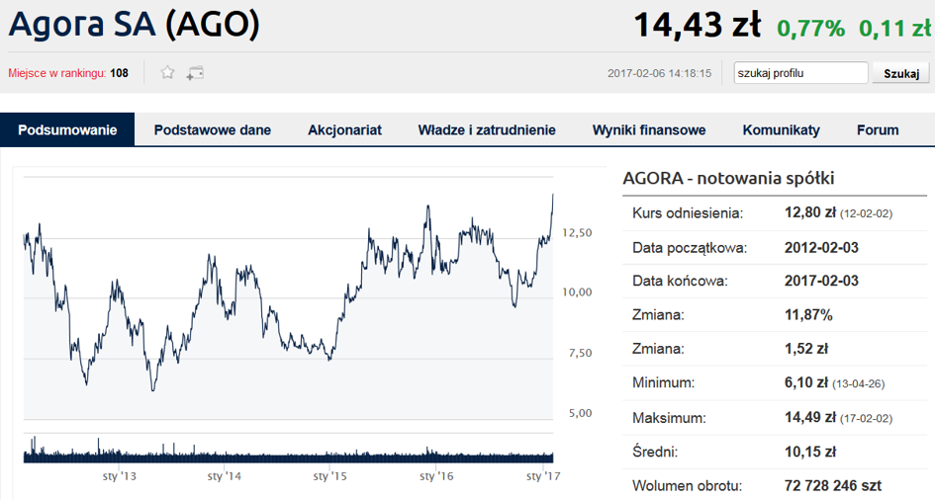Click the 'sty '17' axis label
Viewport: 935px width, 500px height.
(543, 476)
